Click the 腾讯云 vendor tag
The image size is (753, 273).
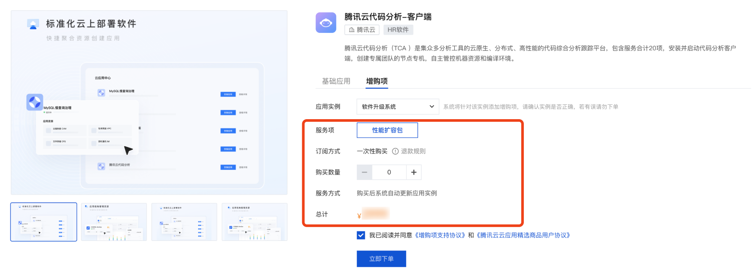(362, 30)
